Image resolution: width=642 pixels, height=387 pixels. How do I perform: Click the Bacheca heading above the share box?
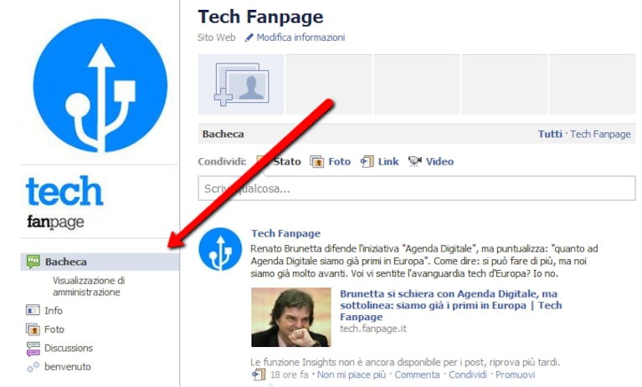223,134
